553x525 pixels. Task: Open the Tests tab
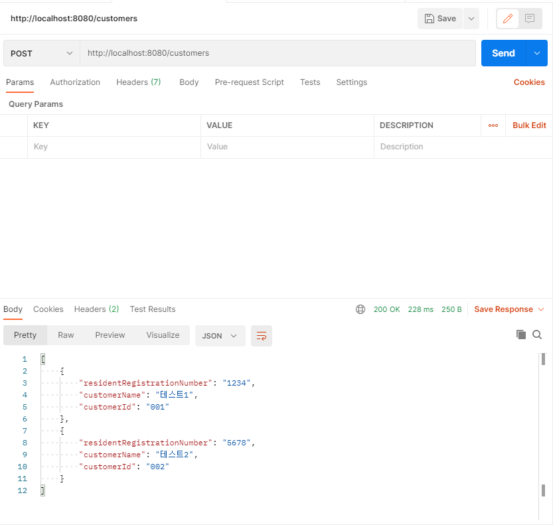(x=310, y=82)
